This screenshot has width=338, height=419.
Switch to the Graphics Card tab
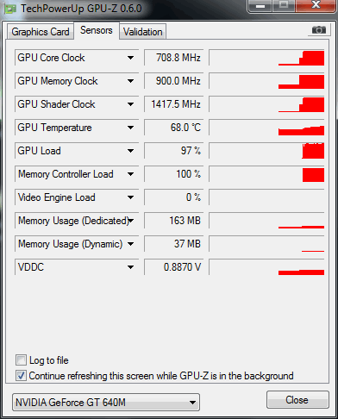[x=41, y=32]
